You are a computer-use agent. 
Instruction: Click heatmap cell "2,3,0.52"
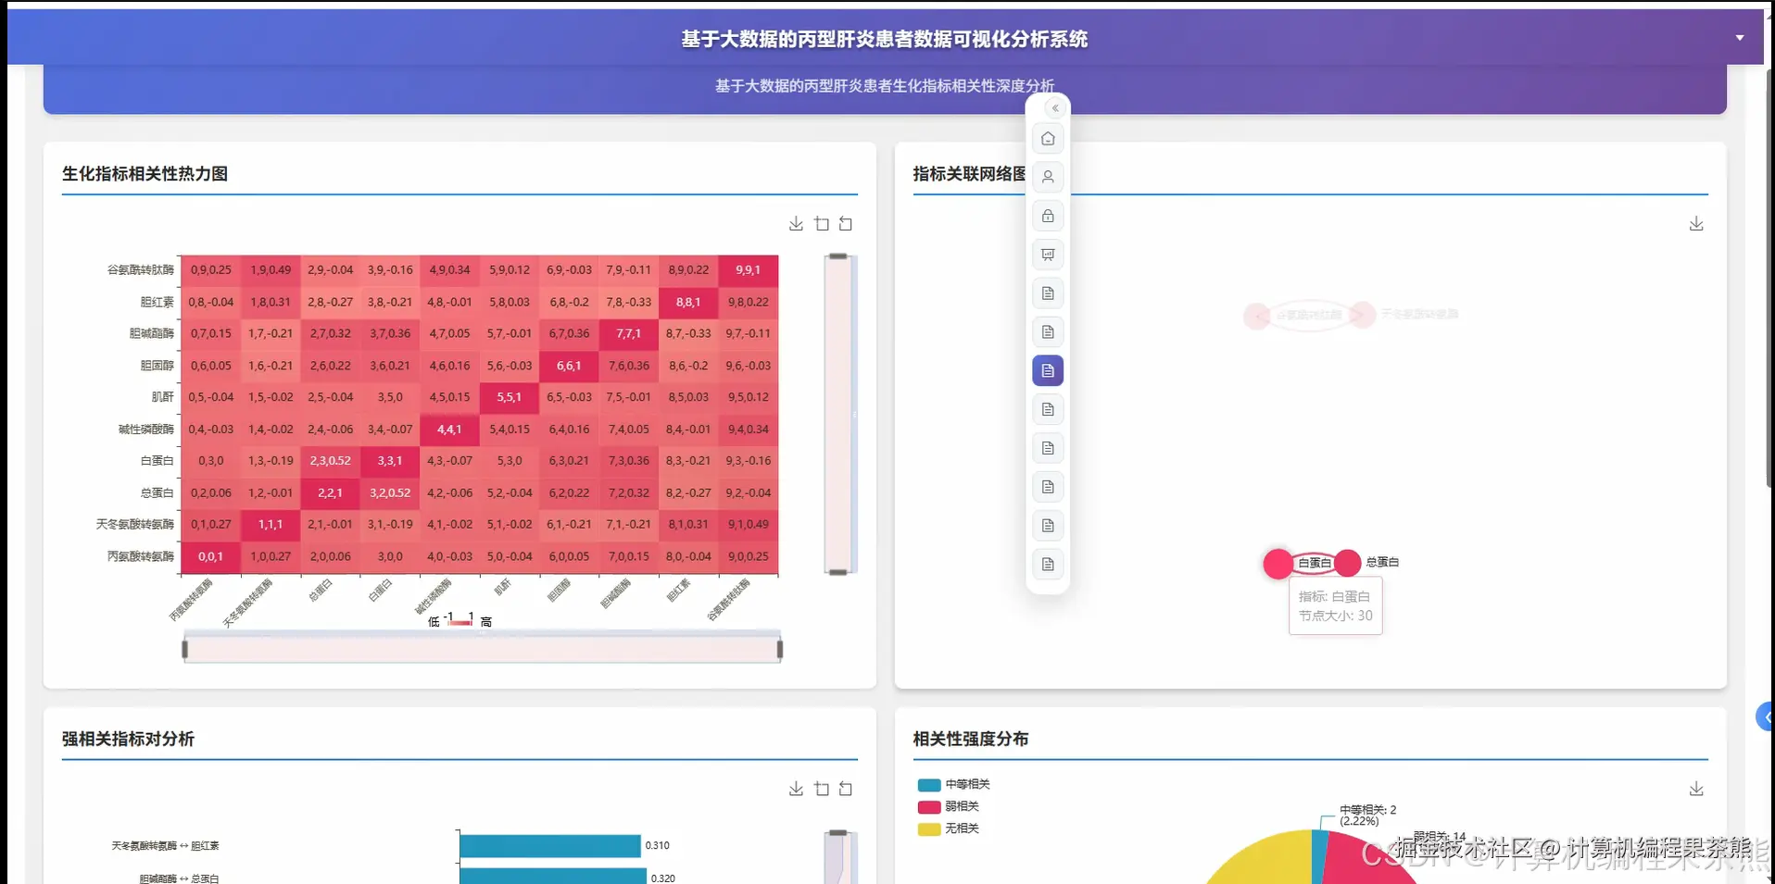point(330,461)
